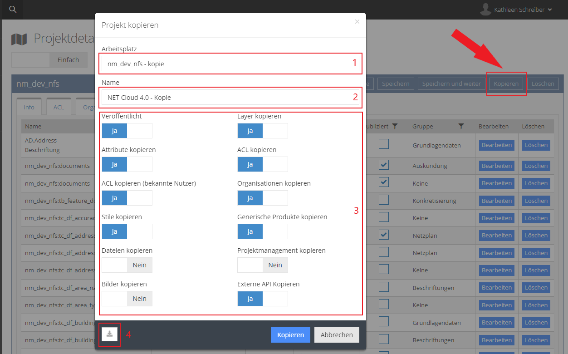Toggle the Veröffentlicht switch
Screen dimensions: 568x354
pos(127,131)
